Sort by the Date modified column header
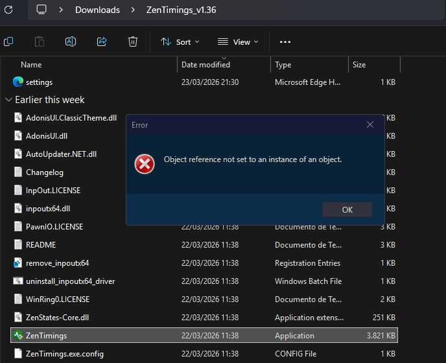This screenshot has width=446, height=363. [x=205, y=65]
